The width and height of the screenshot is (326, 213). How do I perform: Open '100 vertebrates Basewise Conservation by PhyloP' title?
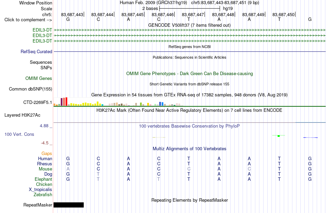click(x=189, y=126)
